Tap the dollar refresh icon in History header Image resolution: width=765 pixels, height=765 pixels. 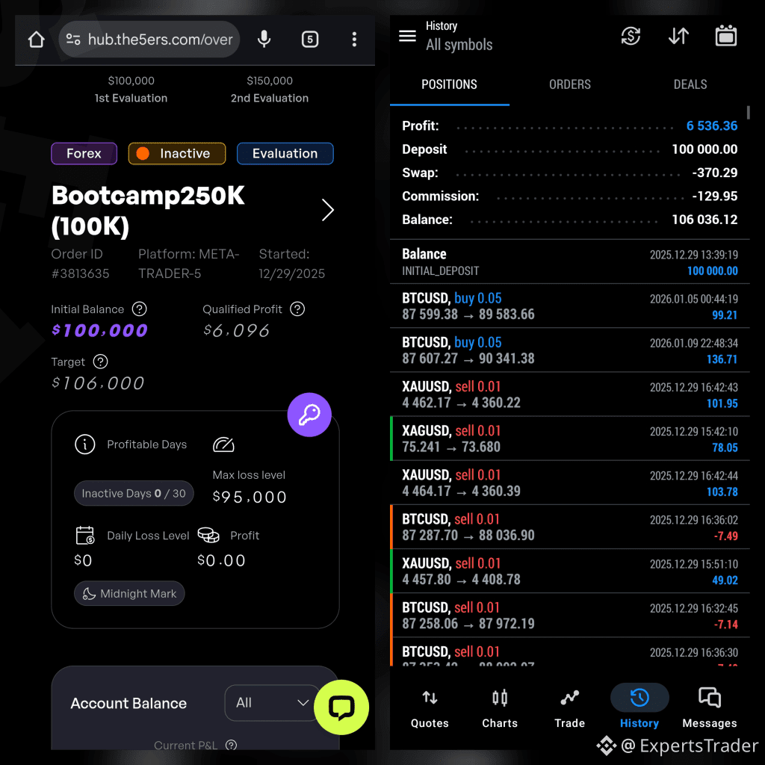(x=631, y=36)
